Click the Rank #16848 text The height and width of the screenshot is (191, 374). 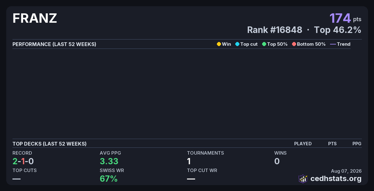[x=275, y=30]
